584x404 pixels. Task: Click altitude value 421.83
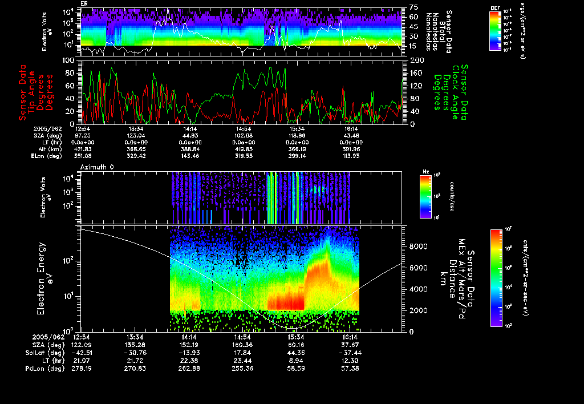pos(83,149)
